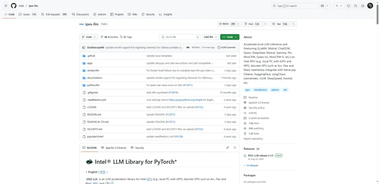View the 4,016 Commits history
Viewport: 379px width, 184px height.
226,47
